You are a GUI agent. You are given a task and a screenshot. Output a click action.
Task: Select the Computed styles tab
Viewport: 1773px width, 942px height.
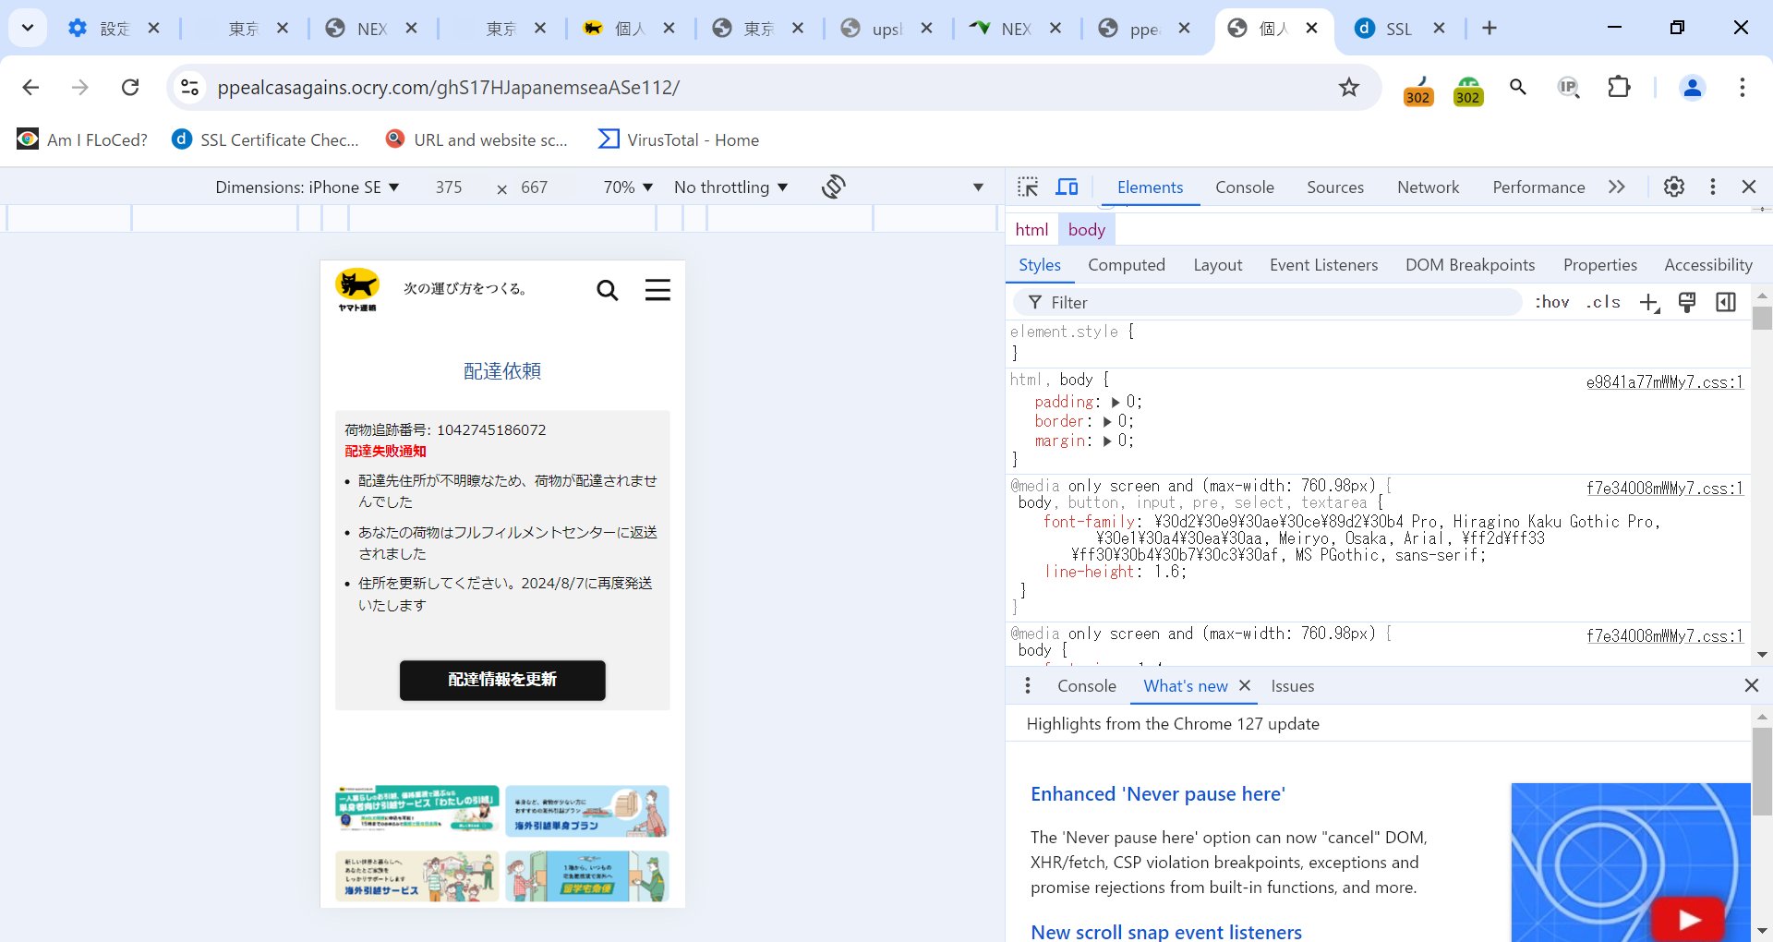click(1126, 265)
